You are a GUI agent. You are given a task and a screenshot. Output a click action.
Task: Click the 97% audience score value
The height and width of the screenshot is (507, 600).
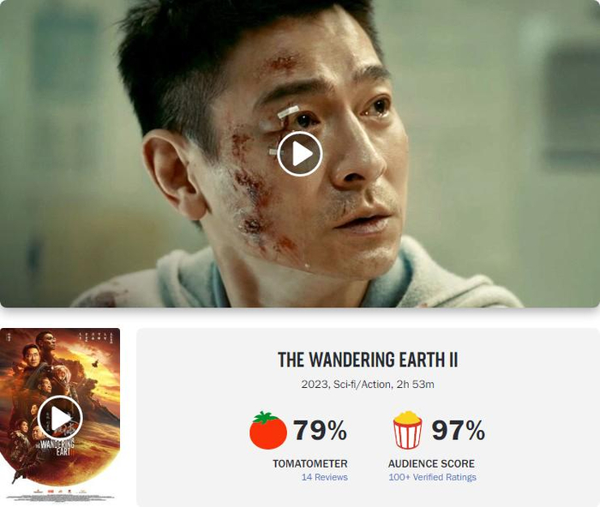pos(459,430)
